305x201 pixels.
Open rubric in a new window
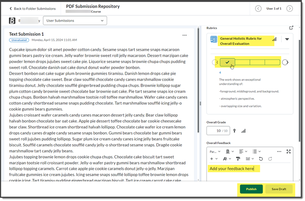(x=291, y=28)
